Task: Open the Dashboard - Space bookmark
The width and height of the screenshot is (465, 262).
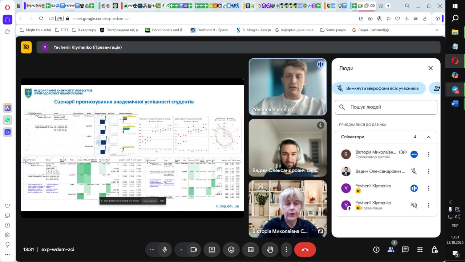Action: (211, 30)
